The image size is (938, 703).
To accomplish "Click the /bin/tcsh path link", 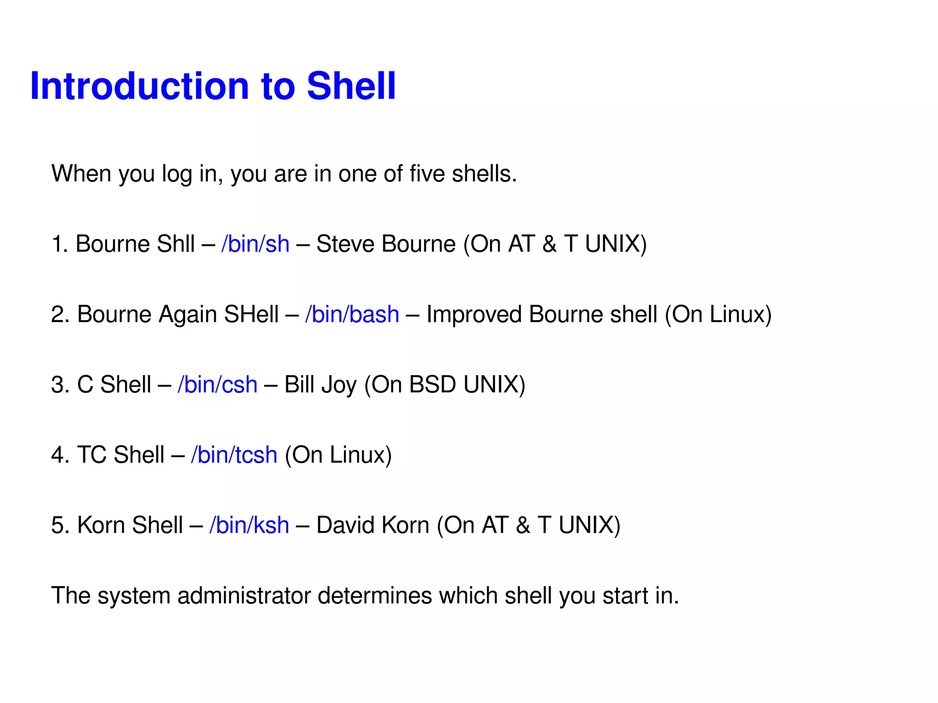I will 234,455.
